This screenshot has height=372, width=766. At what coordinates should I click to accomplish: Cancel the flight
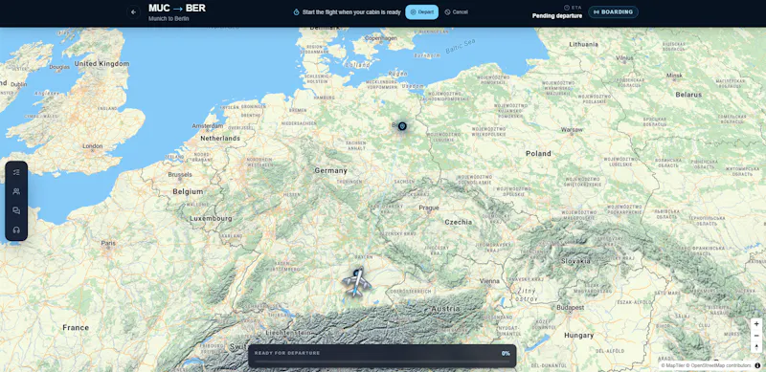pos(457,12)
